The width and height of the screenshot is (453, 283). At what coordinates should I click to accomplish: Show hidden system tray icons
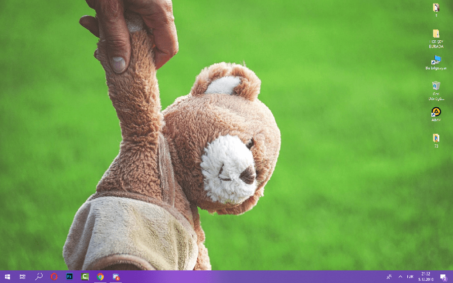(x=400, y=276)
